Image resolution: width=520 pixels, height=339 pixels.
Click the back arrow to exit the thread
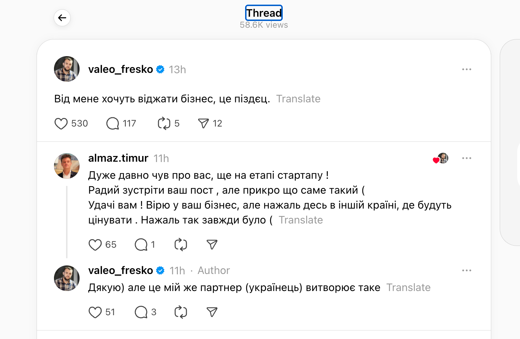click(x=62, y=17)
